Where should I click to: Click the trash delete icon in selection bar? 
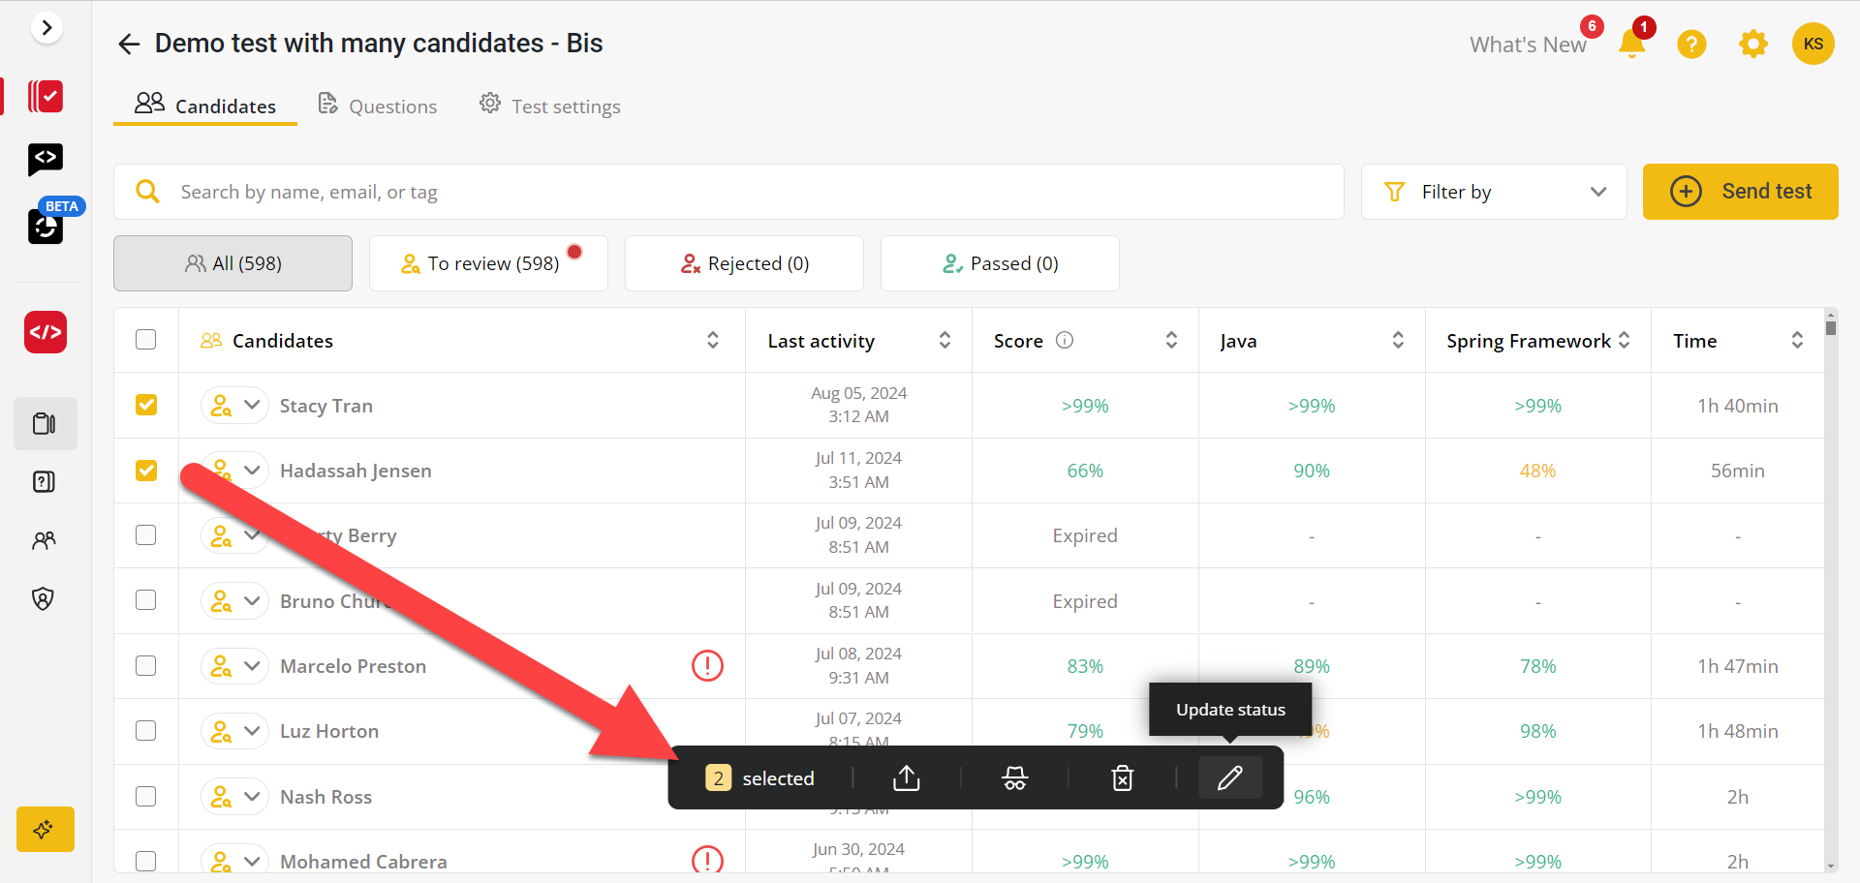[1122, 777]
